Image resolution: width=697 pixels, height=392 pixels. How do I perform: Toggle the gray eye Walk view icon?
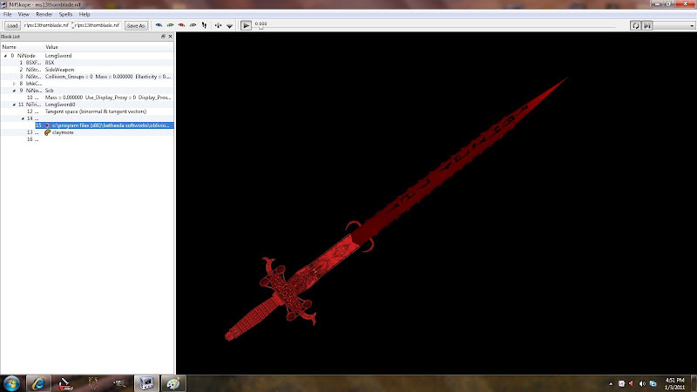click(x=193, y=25)
